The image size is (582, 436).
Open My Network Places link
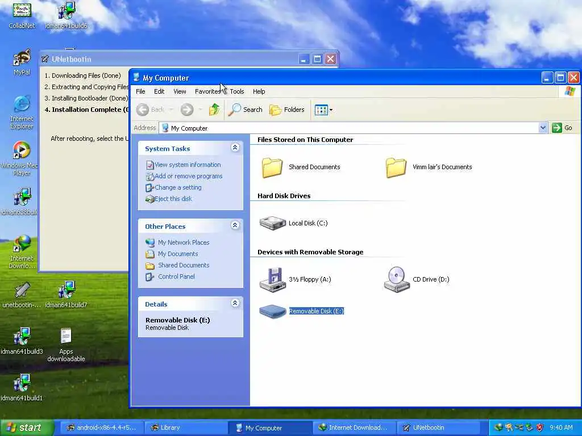click(178, 242)
